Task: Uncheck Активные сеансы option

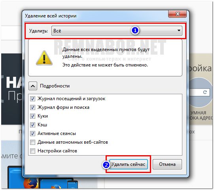Action: pyautogui.click(x=32, y=133)
